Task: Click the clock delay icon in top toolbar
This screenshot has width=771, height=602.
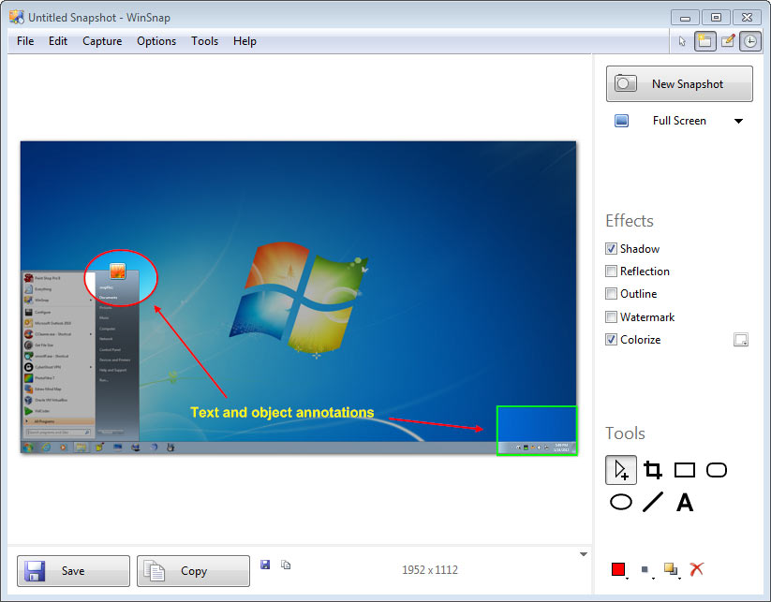Action: pos(750,41)
